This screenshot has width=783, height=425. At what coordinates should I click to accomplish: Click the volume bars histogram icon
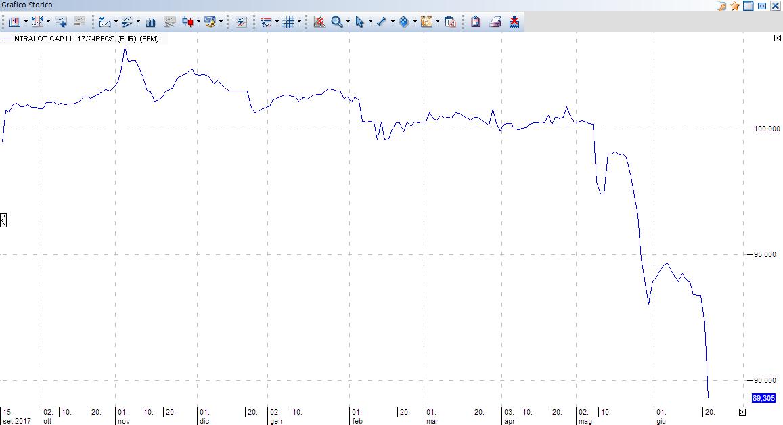(x=150, y=22)
